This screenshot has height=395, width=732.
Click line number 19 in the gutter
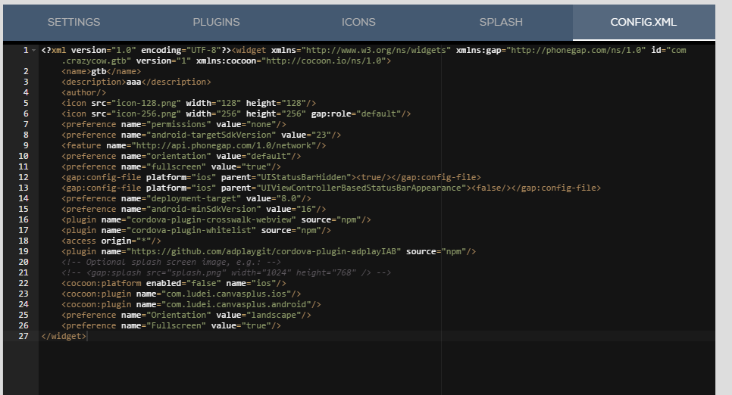click(23, 252)
